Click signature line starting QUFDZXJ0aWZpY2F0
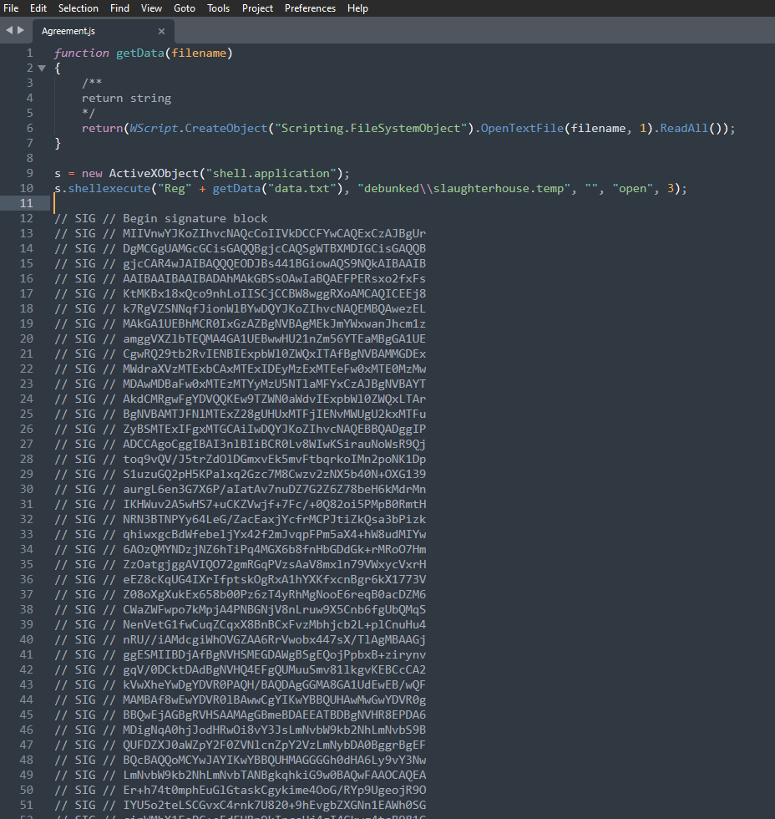The image size is (775, 819). pyautogui.click(x=274, y=745)
